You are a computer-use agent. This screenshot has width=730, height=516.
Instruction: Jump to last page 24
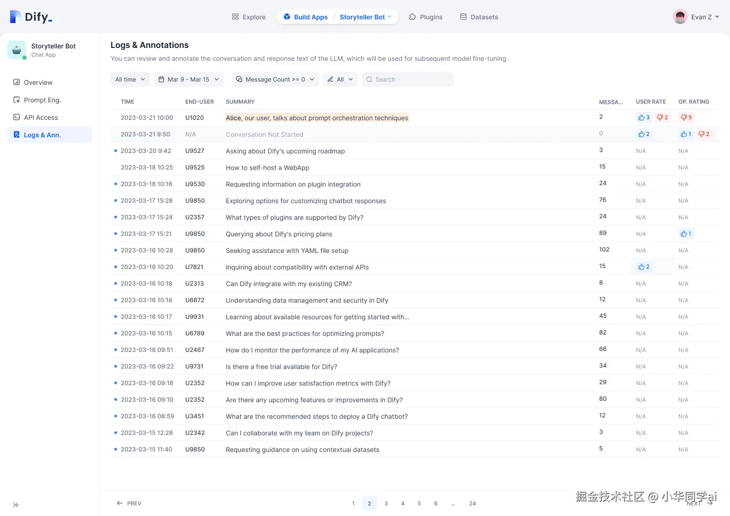click(472, 503)
